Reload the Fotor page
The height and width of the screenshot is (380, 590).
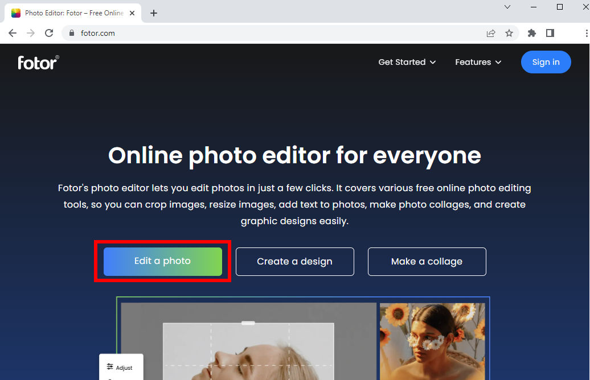(49, 33)
